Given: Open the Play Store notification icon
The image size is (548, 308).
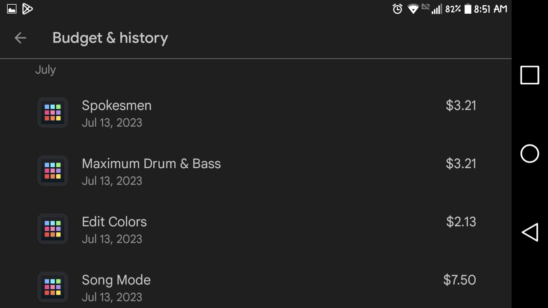Looking at the screenshot, I should coord(27,9).
